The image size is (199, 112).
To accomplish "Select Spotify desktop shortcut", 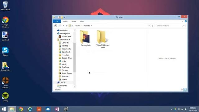I will (5, 97).
